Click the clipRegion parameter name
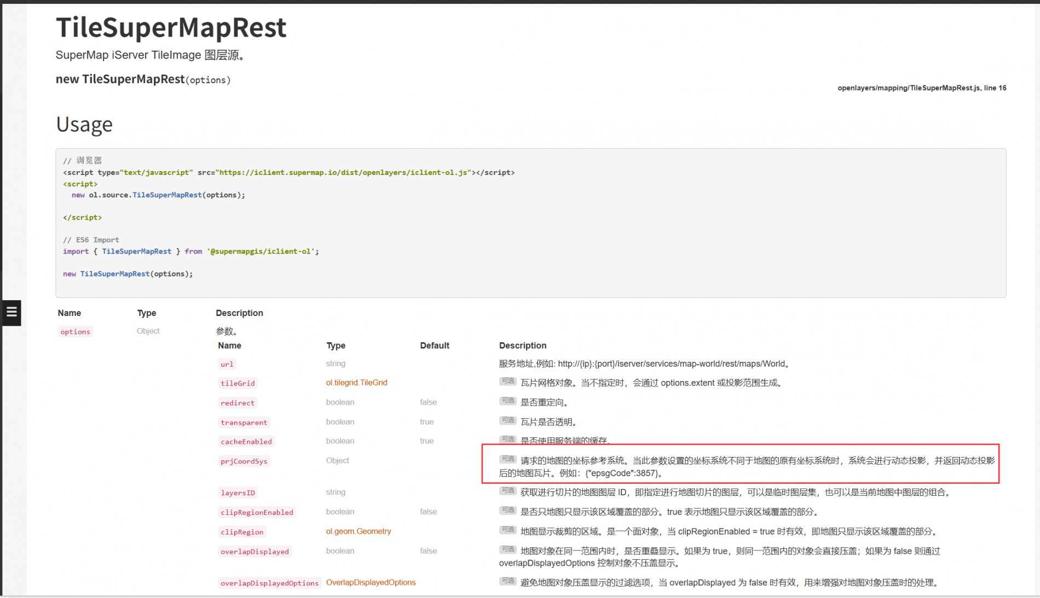This screenshot has height=598, width=1040. click(242, 532)
